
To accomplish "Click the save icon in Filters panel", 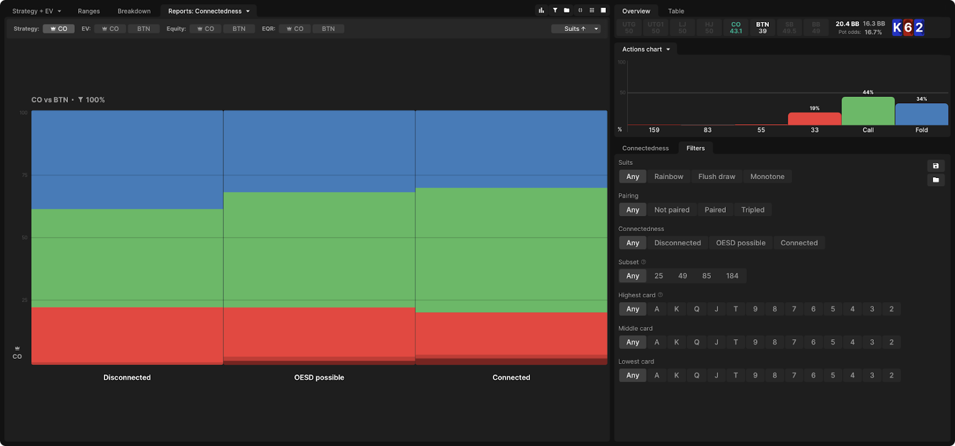I will tap(935, 166).
